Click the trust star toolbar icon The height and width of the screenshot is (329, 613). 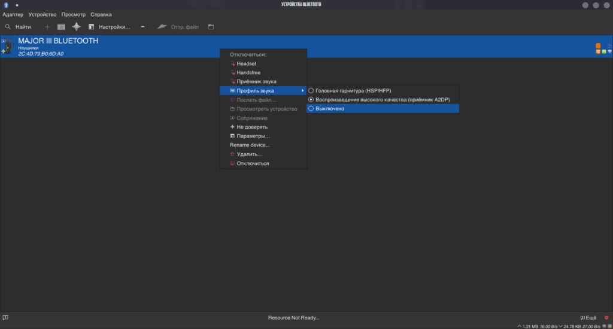76,26
